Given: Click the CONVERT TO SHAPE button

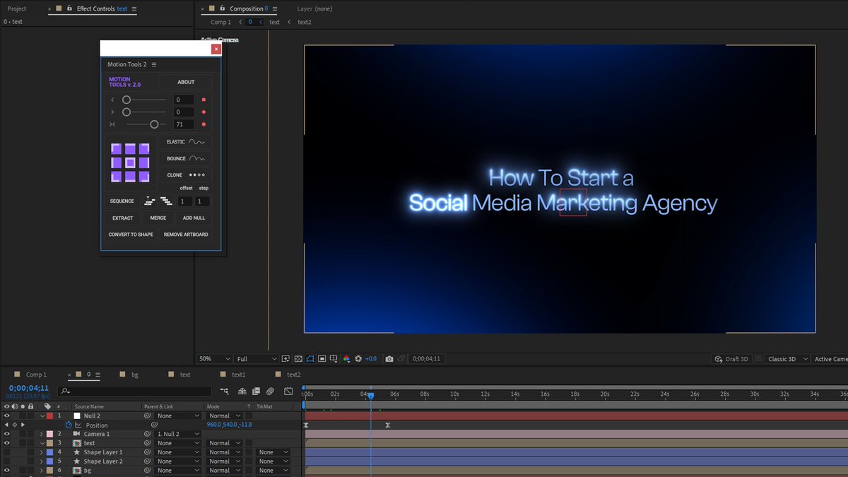Looking at the screenshot, I should point(131,235).
